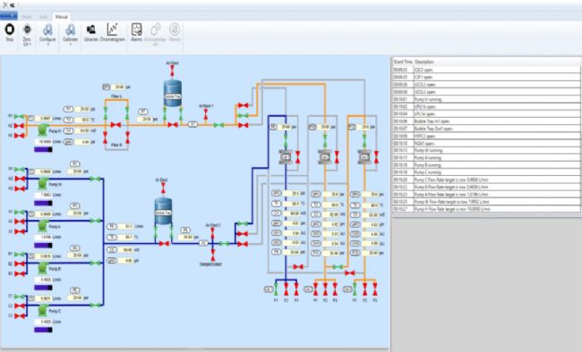Select the 'Pump H running' event row
The image size is (582, 352).
tap(486, 99)
